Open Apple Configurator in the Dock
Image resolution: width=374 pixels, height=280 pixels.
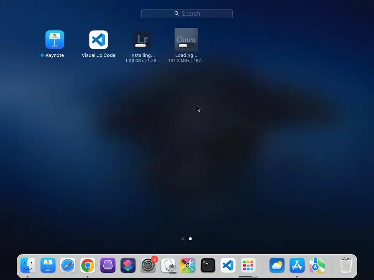108,265
